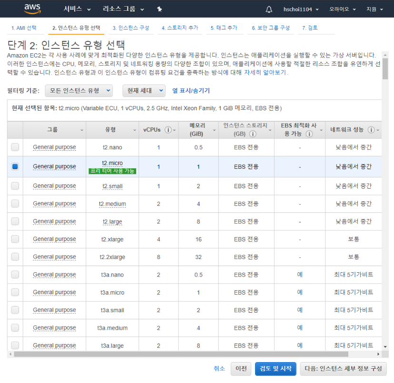Select the t2.medium instance checkbox
This screenshot has height=383, width=394.
(x=15, y=203)
